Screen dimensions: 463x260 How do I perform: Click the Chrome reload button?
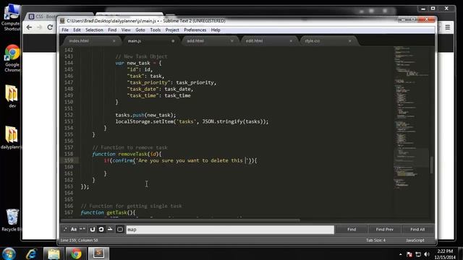pos(50,27)
